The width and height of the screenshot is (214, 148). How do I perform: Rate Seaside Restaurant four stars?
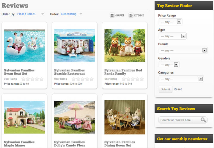pos(87,79)
